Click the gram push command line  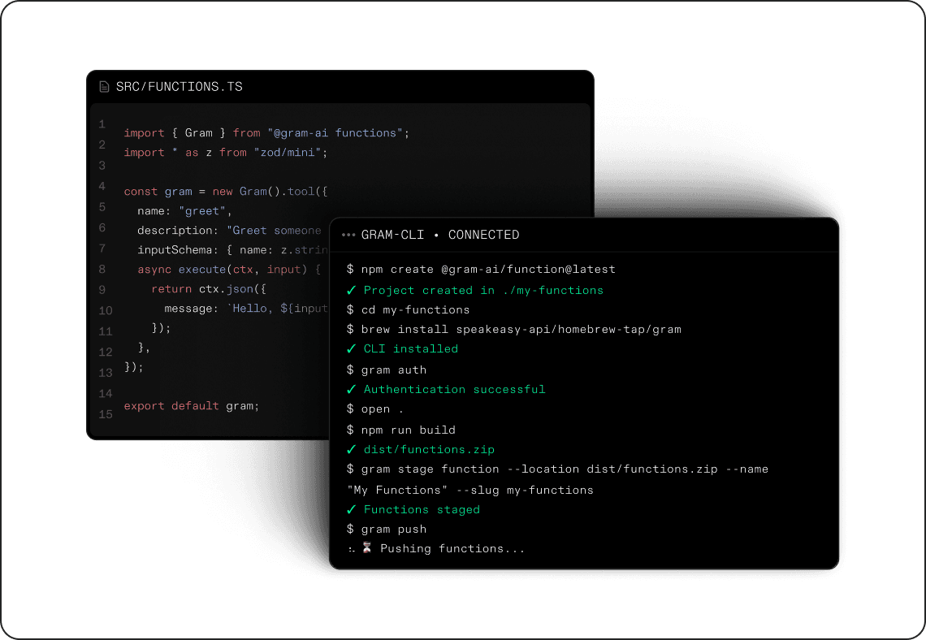point(394,529)
